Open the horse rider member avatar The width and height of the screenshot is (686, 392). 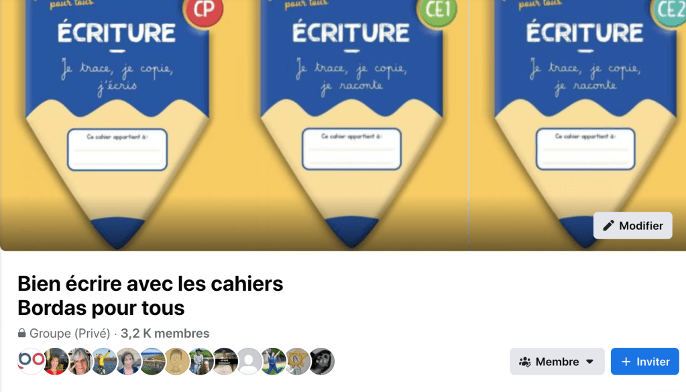click(201, 361)
